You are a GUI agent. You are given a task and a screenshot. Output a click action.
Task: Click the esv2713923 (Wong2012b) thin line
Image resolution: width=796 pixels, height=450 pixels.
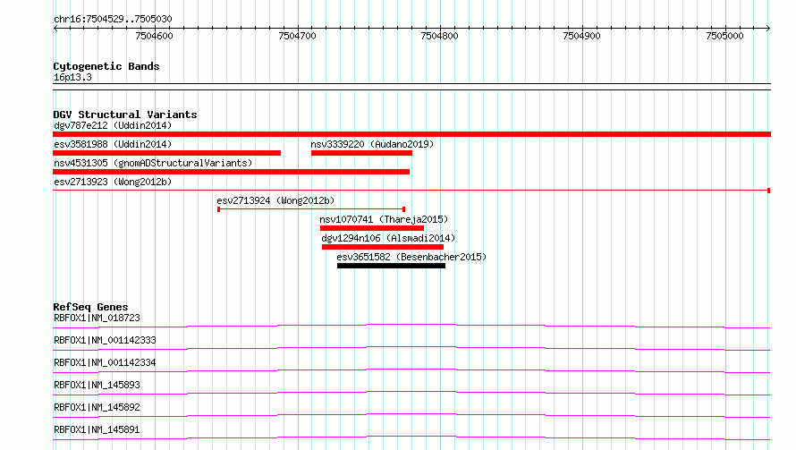point(411,191)
